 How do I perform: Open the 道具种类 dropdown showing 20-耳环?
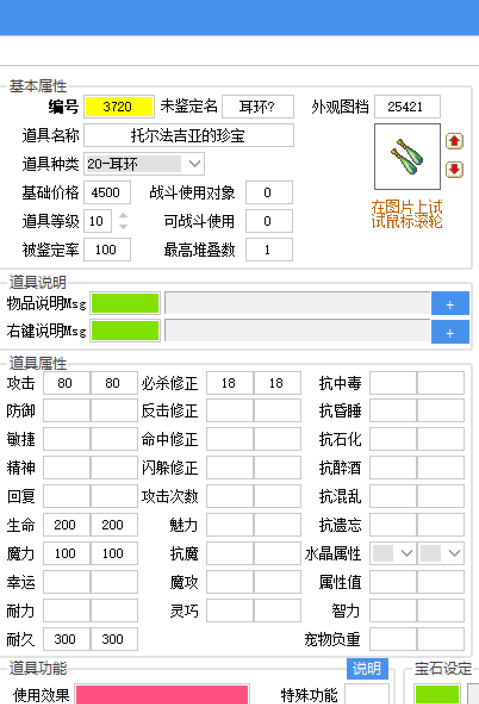coord(195,163)
